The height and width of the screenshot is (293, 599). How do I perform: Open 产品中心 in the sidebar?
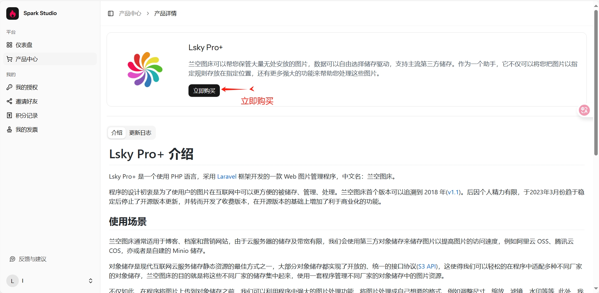click(x=50, y=59)
